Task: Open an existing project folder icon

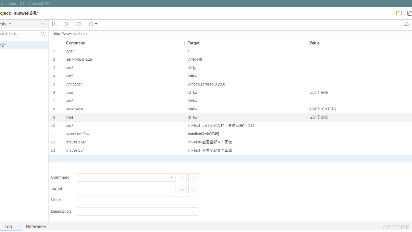Action: [x=410, y=13]
